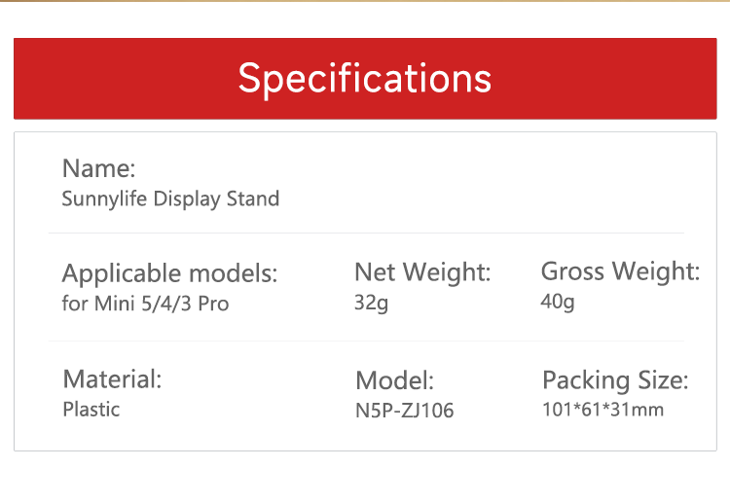Select the "Packing Size:" label

[x=614, y=379]
